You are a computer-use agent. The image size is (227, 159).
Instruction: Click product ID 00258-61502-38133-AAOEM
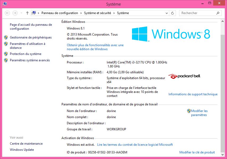[108, 152]
